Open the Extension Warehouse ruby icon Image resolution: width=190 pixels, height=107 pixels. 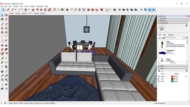pyautogui.click(x=102, y=10)
